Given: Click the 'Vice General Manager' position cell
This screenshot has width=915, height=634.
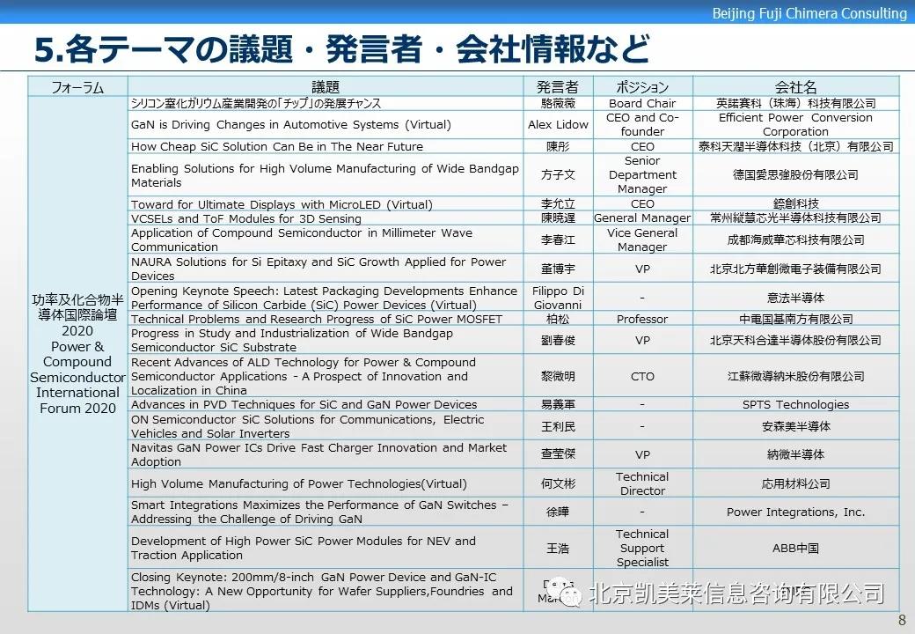Looking at the screenshot, I should (642, 240).
